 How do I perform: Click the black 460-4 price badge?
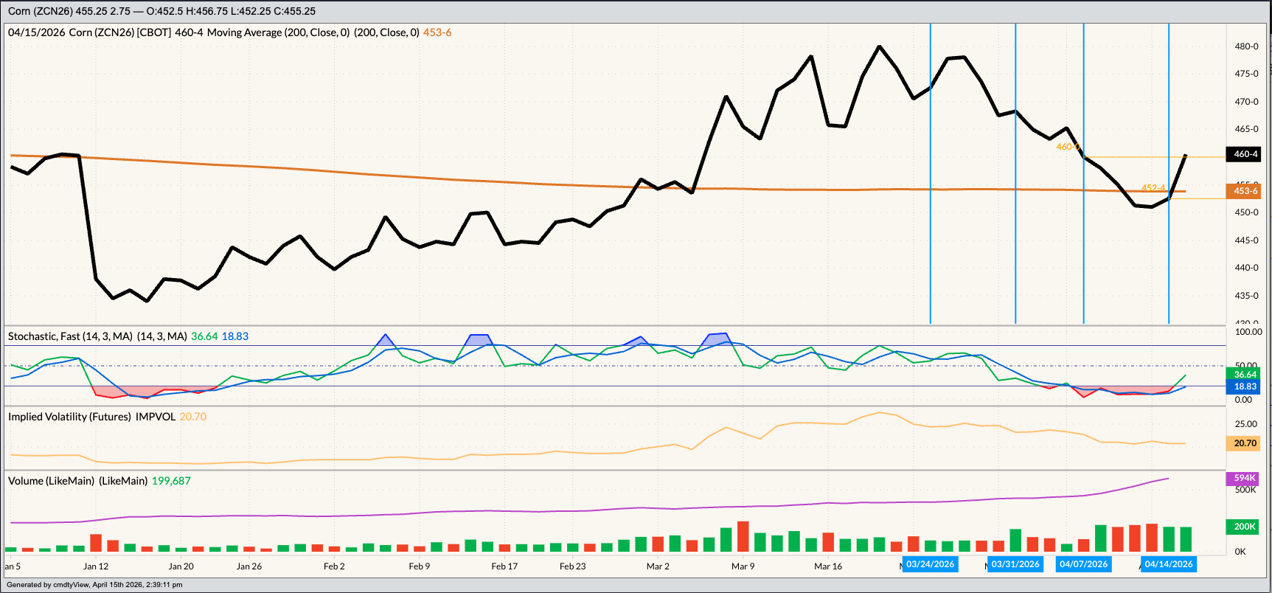tap(1245, 154)
